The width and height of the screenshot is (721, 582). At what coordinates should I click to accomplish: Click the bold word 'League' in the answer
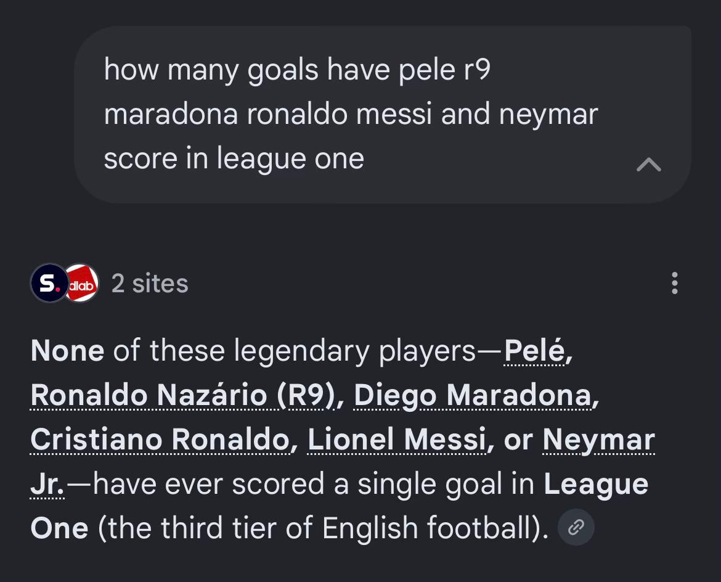pyautogui.click(x=596, y=485)
